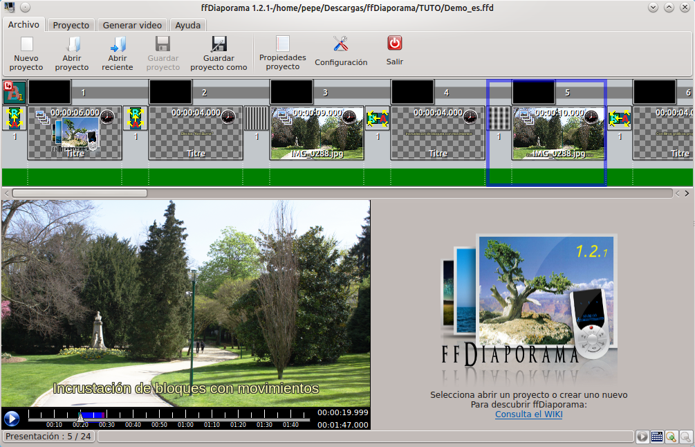The image size is (695, 447).
Task: Switch to the Proyecto tab
Action: [x=71, y=25]
